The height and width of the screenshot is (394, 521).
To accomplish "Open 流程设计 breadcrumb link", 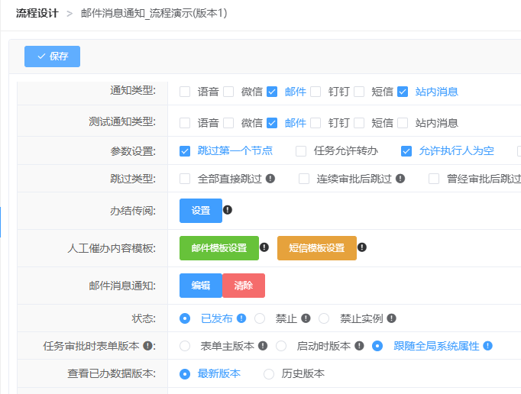I will click(37, 14).
